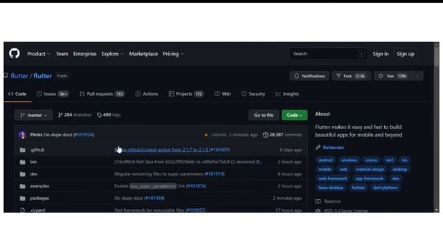Switch to the Pull requests tab

point(102,94)
